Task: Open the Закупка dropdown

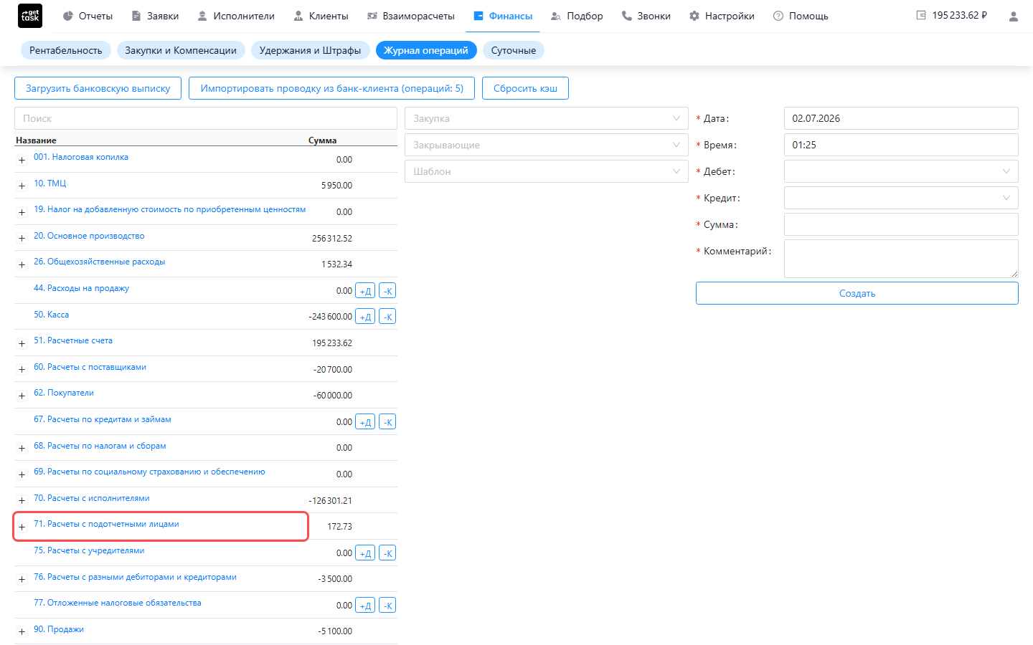Action: click(547, 118)
